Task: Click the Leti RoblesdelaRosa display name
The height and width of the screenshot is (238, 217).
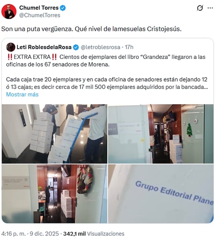Action: pyautogui.click(x=44, y=47)
